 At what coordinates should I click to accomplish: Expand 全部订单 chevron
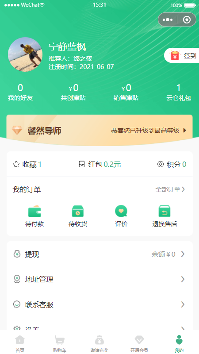point(184,189)
